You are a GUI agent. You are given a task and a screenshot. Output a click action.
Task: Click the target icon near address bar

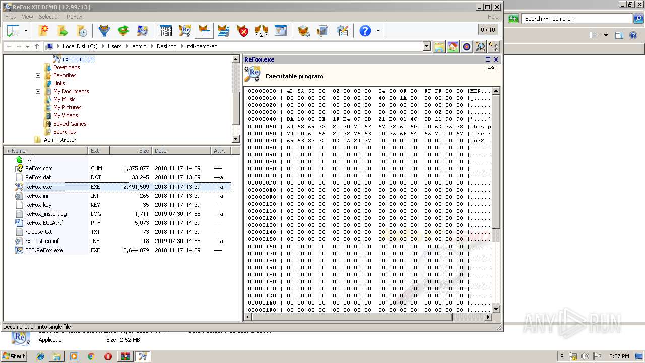pyautogui.click(x=467, y=47)
